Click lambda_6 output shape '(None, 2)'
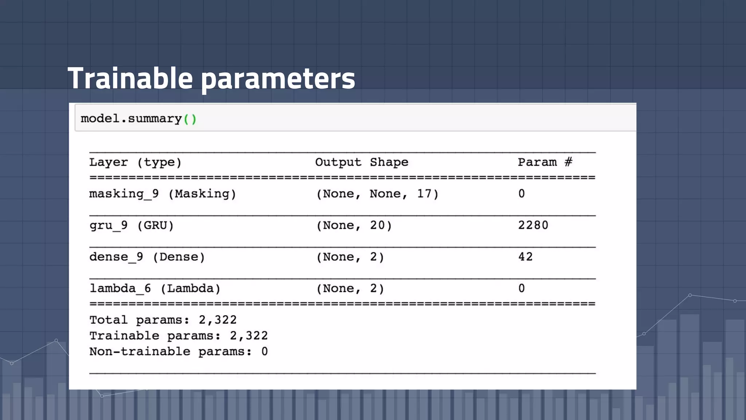 click(x=350, y=288)
